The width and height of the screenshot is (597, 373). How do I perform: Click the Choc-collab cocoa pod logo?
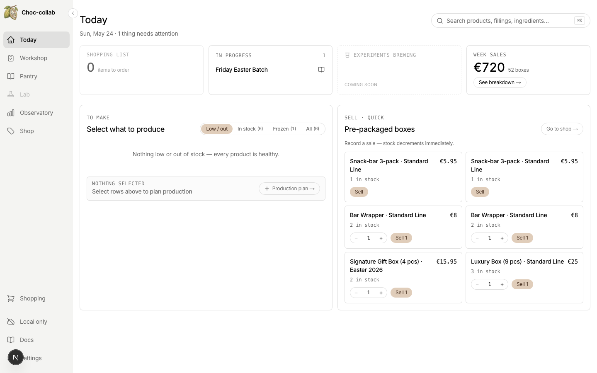pos(11,12)
